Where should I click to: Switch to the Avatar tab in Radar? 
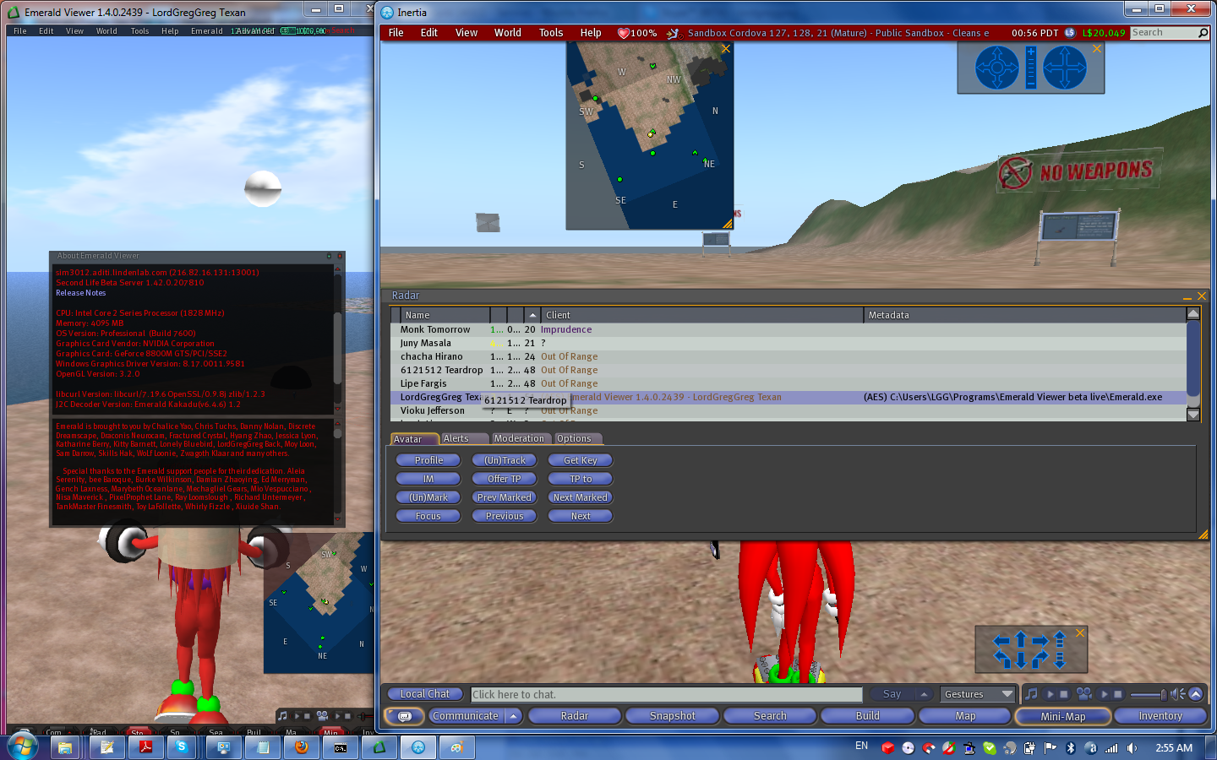tap(414, 438)
